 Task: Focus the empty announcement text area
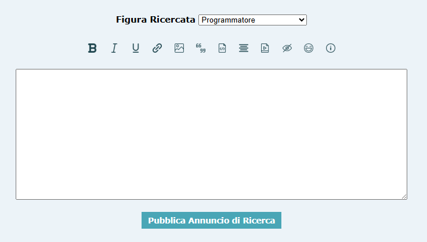211,134
